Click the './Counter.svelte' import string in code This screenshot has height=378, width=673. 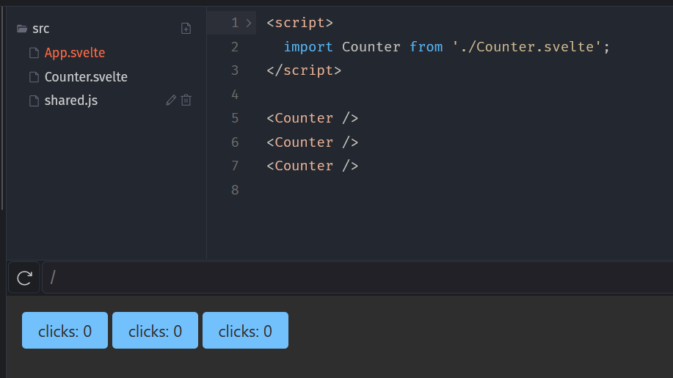528,47
